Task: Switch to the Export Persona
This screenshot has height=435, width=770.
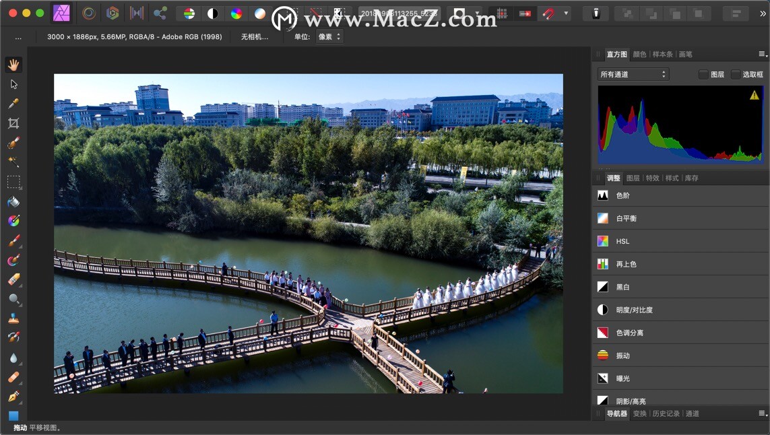Action: point(160,13)
